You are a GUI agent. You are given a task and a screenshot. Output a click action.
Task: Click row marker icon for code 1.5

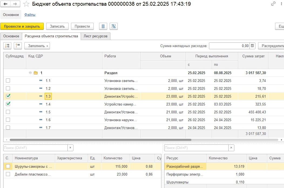(x=41, y=112)
